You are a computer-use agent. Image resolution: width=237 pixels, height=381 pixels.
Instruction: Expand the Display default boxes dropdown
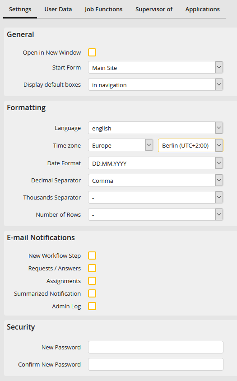pyautogui.click(x=156, y=84)
